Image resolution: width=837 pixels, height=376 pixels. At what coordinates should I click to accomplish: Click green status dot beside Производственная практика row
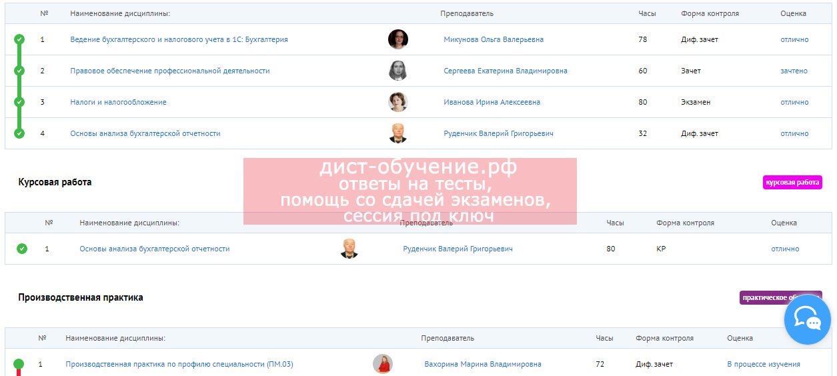(19, 364)
